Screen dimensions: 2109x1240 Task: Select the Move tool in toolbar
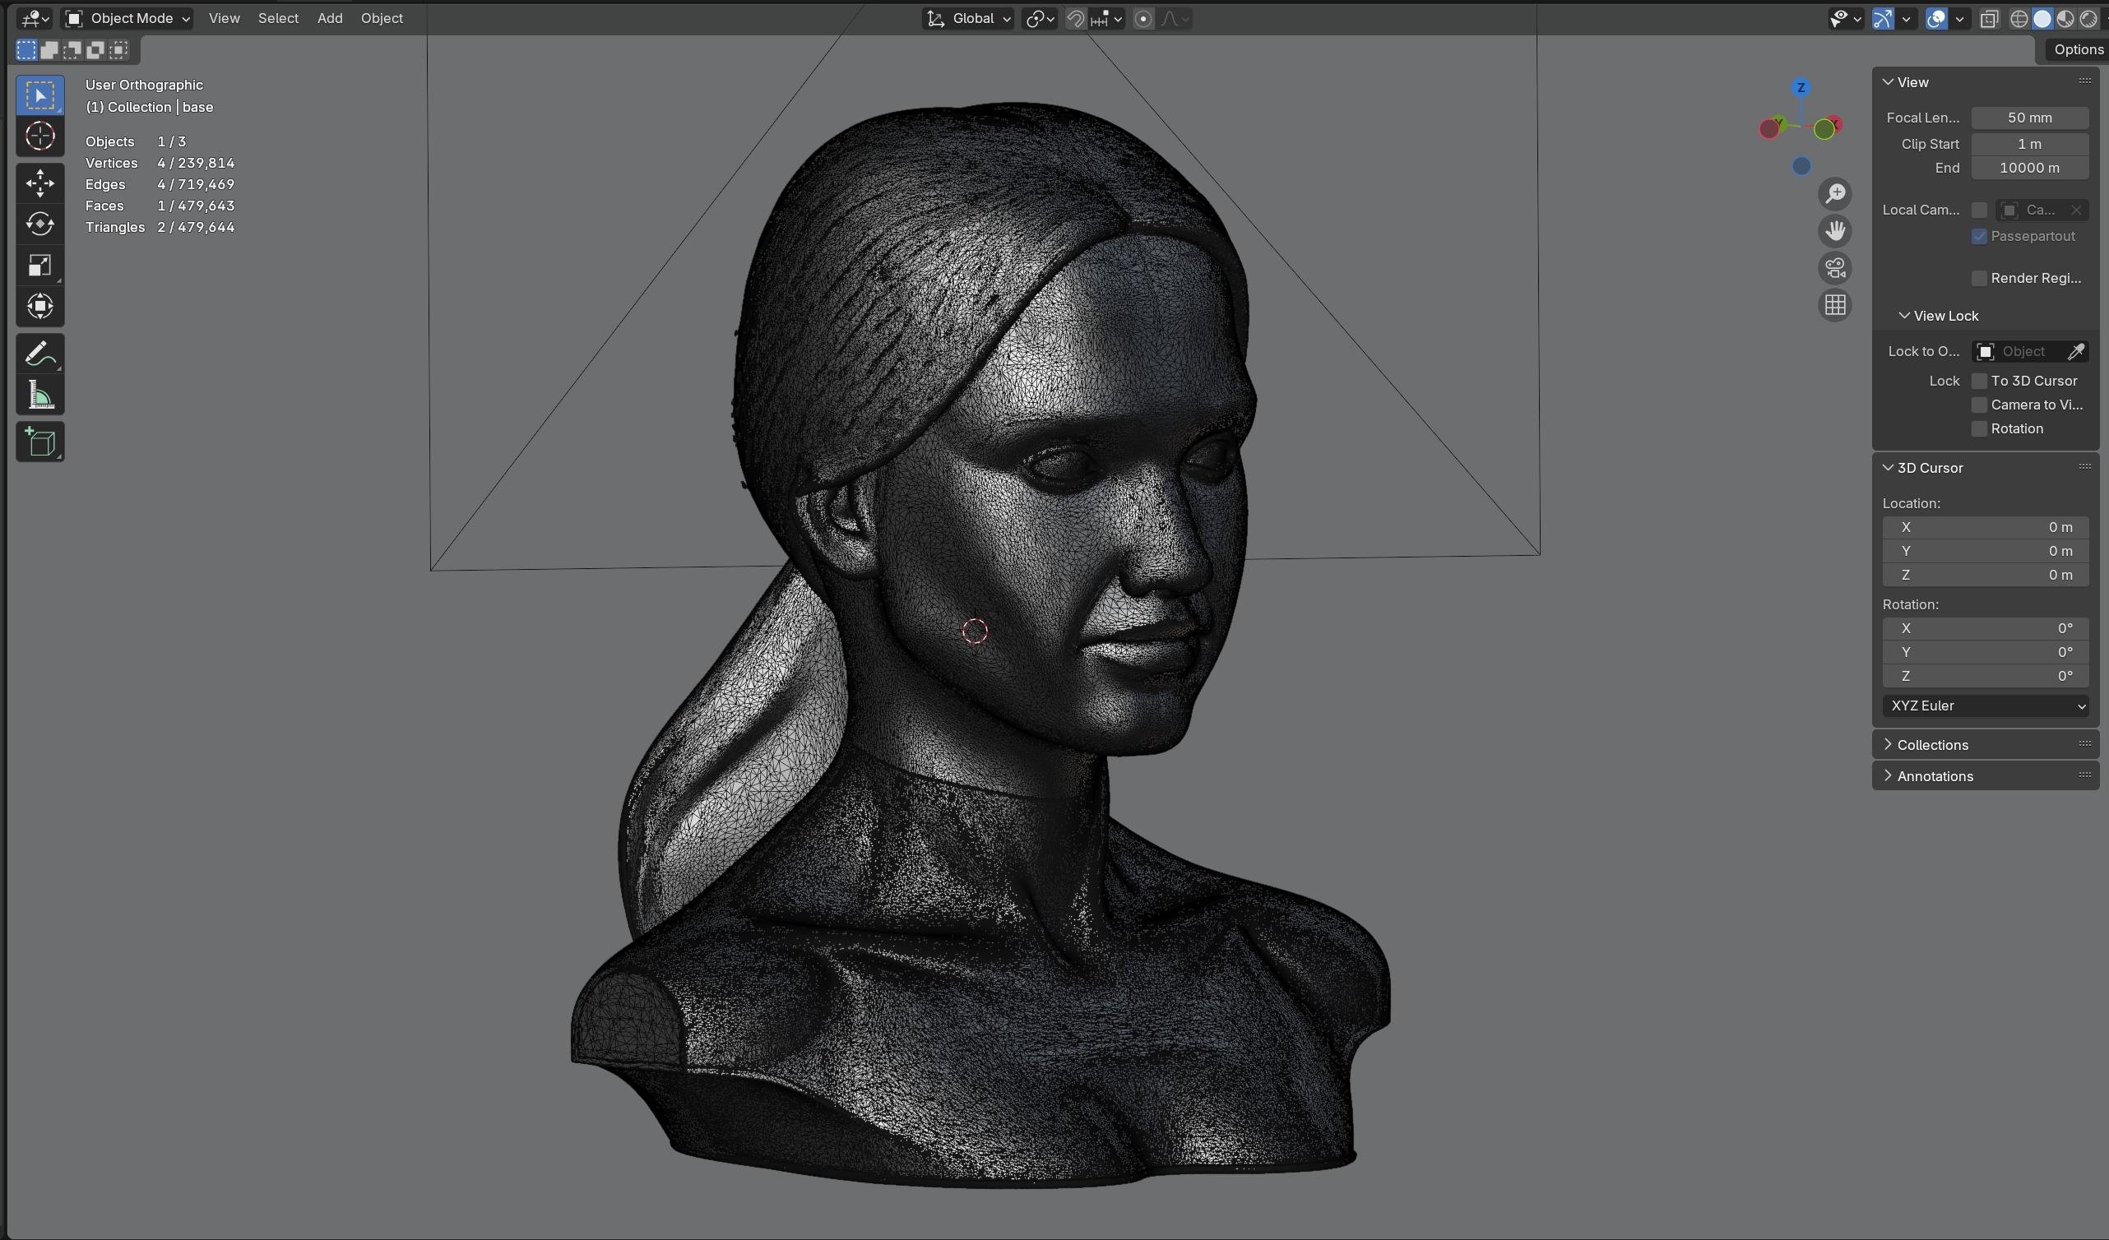tap(39, 183)
